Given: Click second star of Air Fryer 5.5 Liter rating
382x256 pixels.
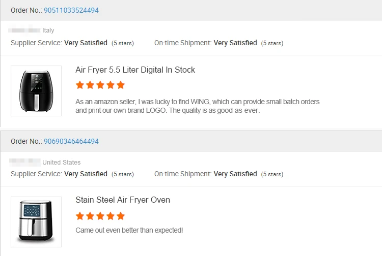Looking at the screenshot, I should (90, 85).
